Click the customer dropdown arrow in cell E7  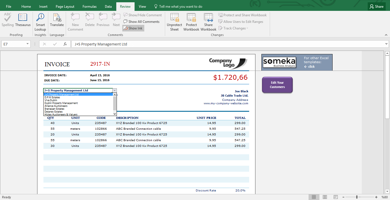pyautogui.click(x=115, y=90)
